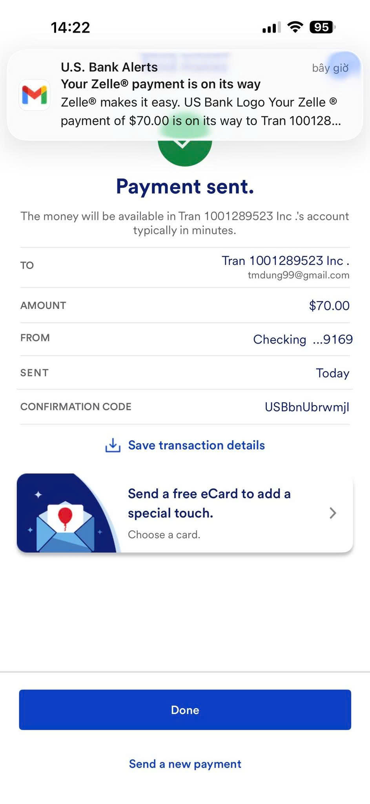Tap the cellular signal bars icon
This screenshot has width=370, height=804.
(x=272, y=27)
